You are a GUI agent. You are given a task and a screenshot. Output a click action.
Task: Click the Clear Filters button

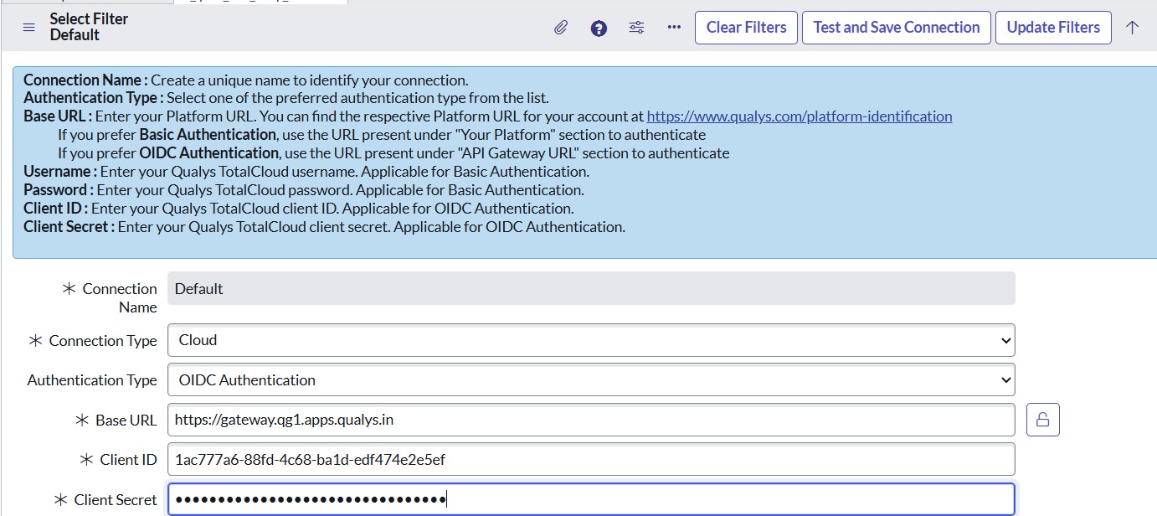pyautogui.click(x=746, y=28)
